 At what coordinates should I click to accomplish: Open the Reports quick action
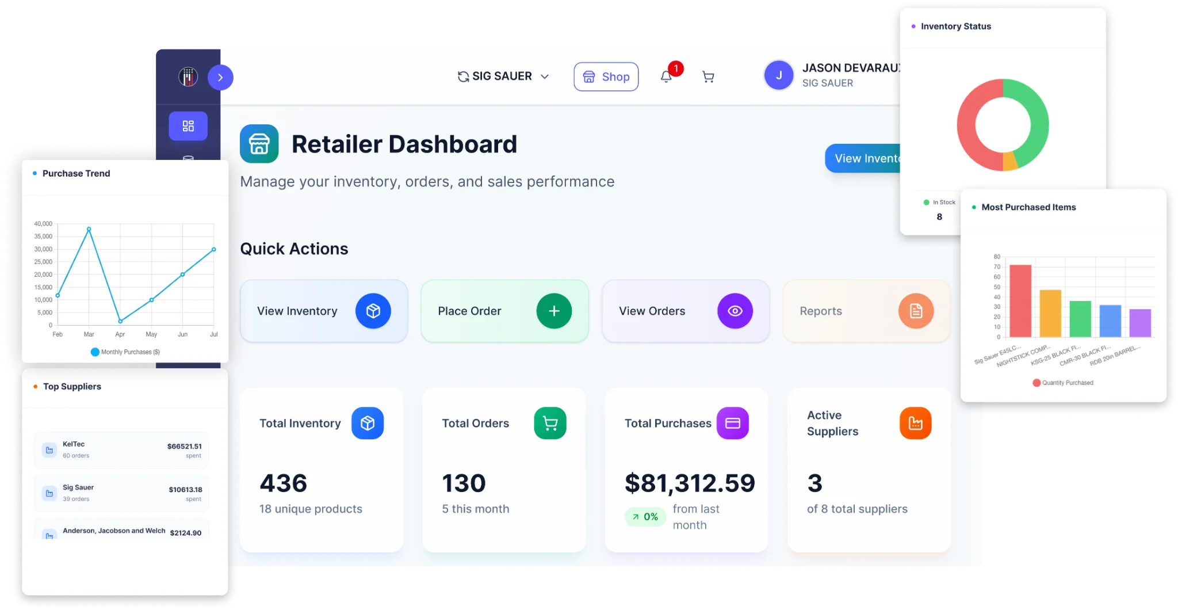coord(867,311)
